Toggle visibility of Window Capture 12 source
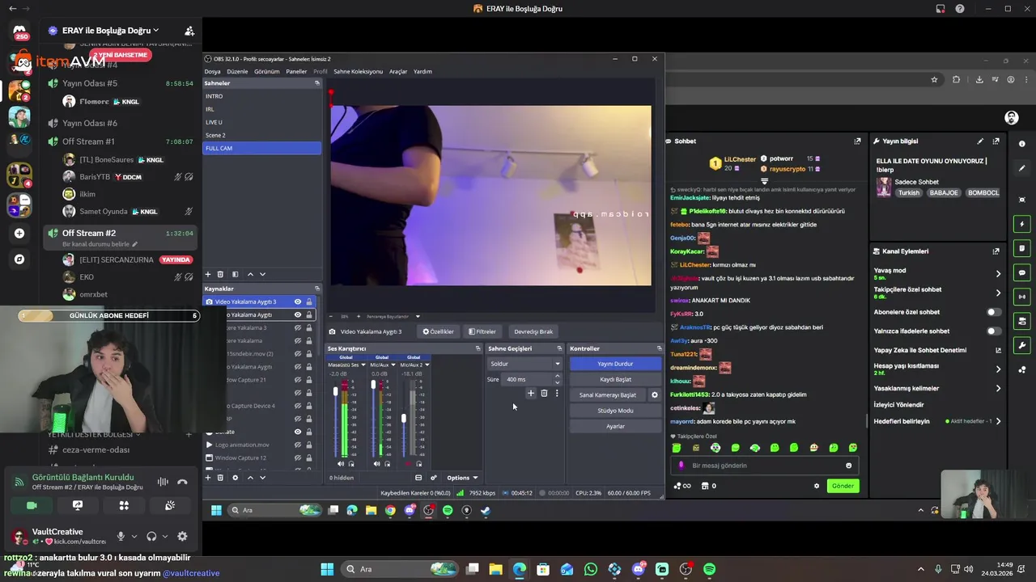The width and height of the screenshot is (1036, 582). [x=297, y=458]
